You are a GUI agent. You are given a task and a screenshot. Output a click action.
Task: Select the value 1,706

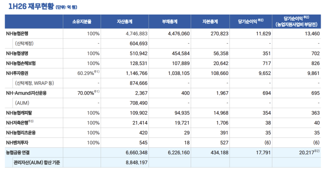coord(223,123)
